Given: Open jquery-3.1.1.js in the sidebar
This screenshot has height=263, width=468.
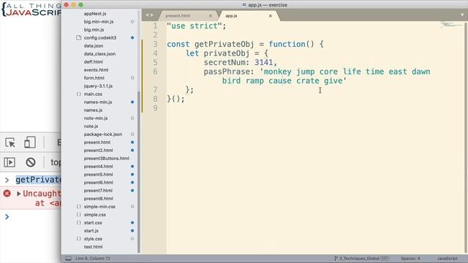Looking at the screenshot, I should tap(98, 86).
